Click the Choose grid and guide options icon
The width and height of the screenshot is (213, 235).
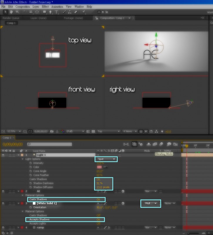(x=25, y=131)
